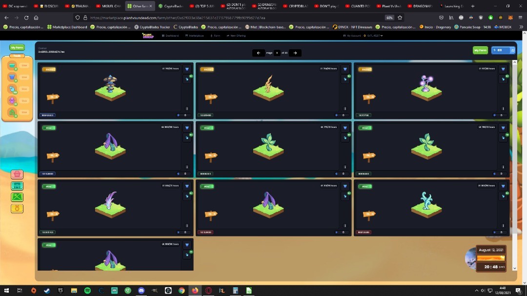The width and height of the screenshot is (527, 296).
Task: Go to previous farm page arrow
Action: pos(259,53)
